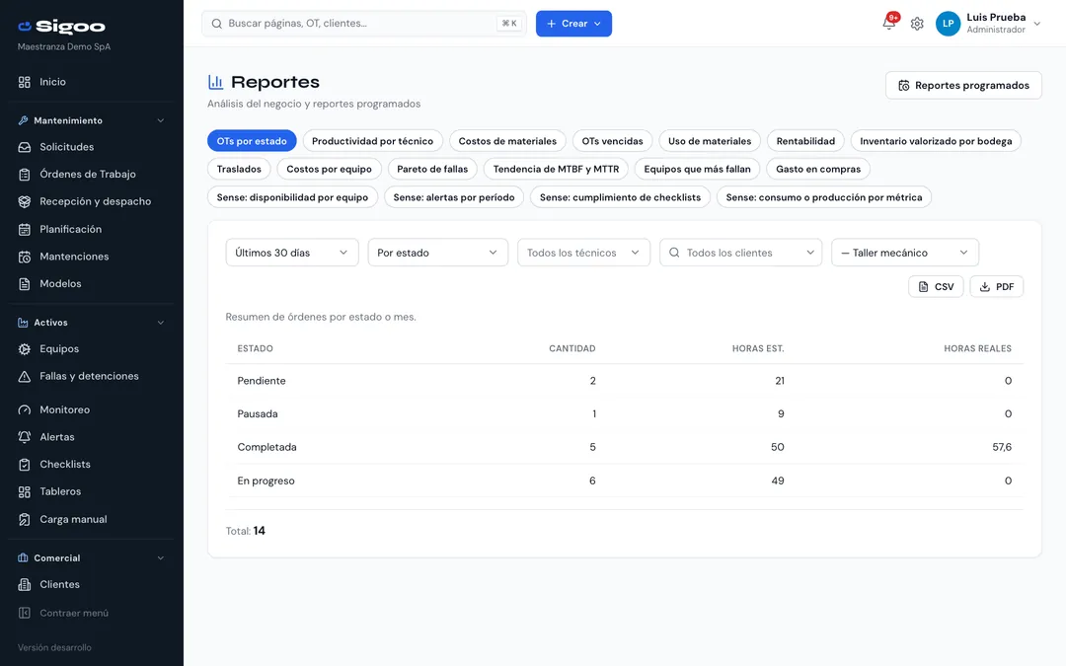The height and width of the screenshot is (666, 1066).
Task: Expand the Crear button menu
Action: coord(573,24)
